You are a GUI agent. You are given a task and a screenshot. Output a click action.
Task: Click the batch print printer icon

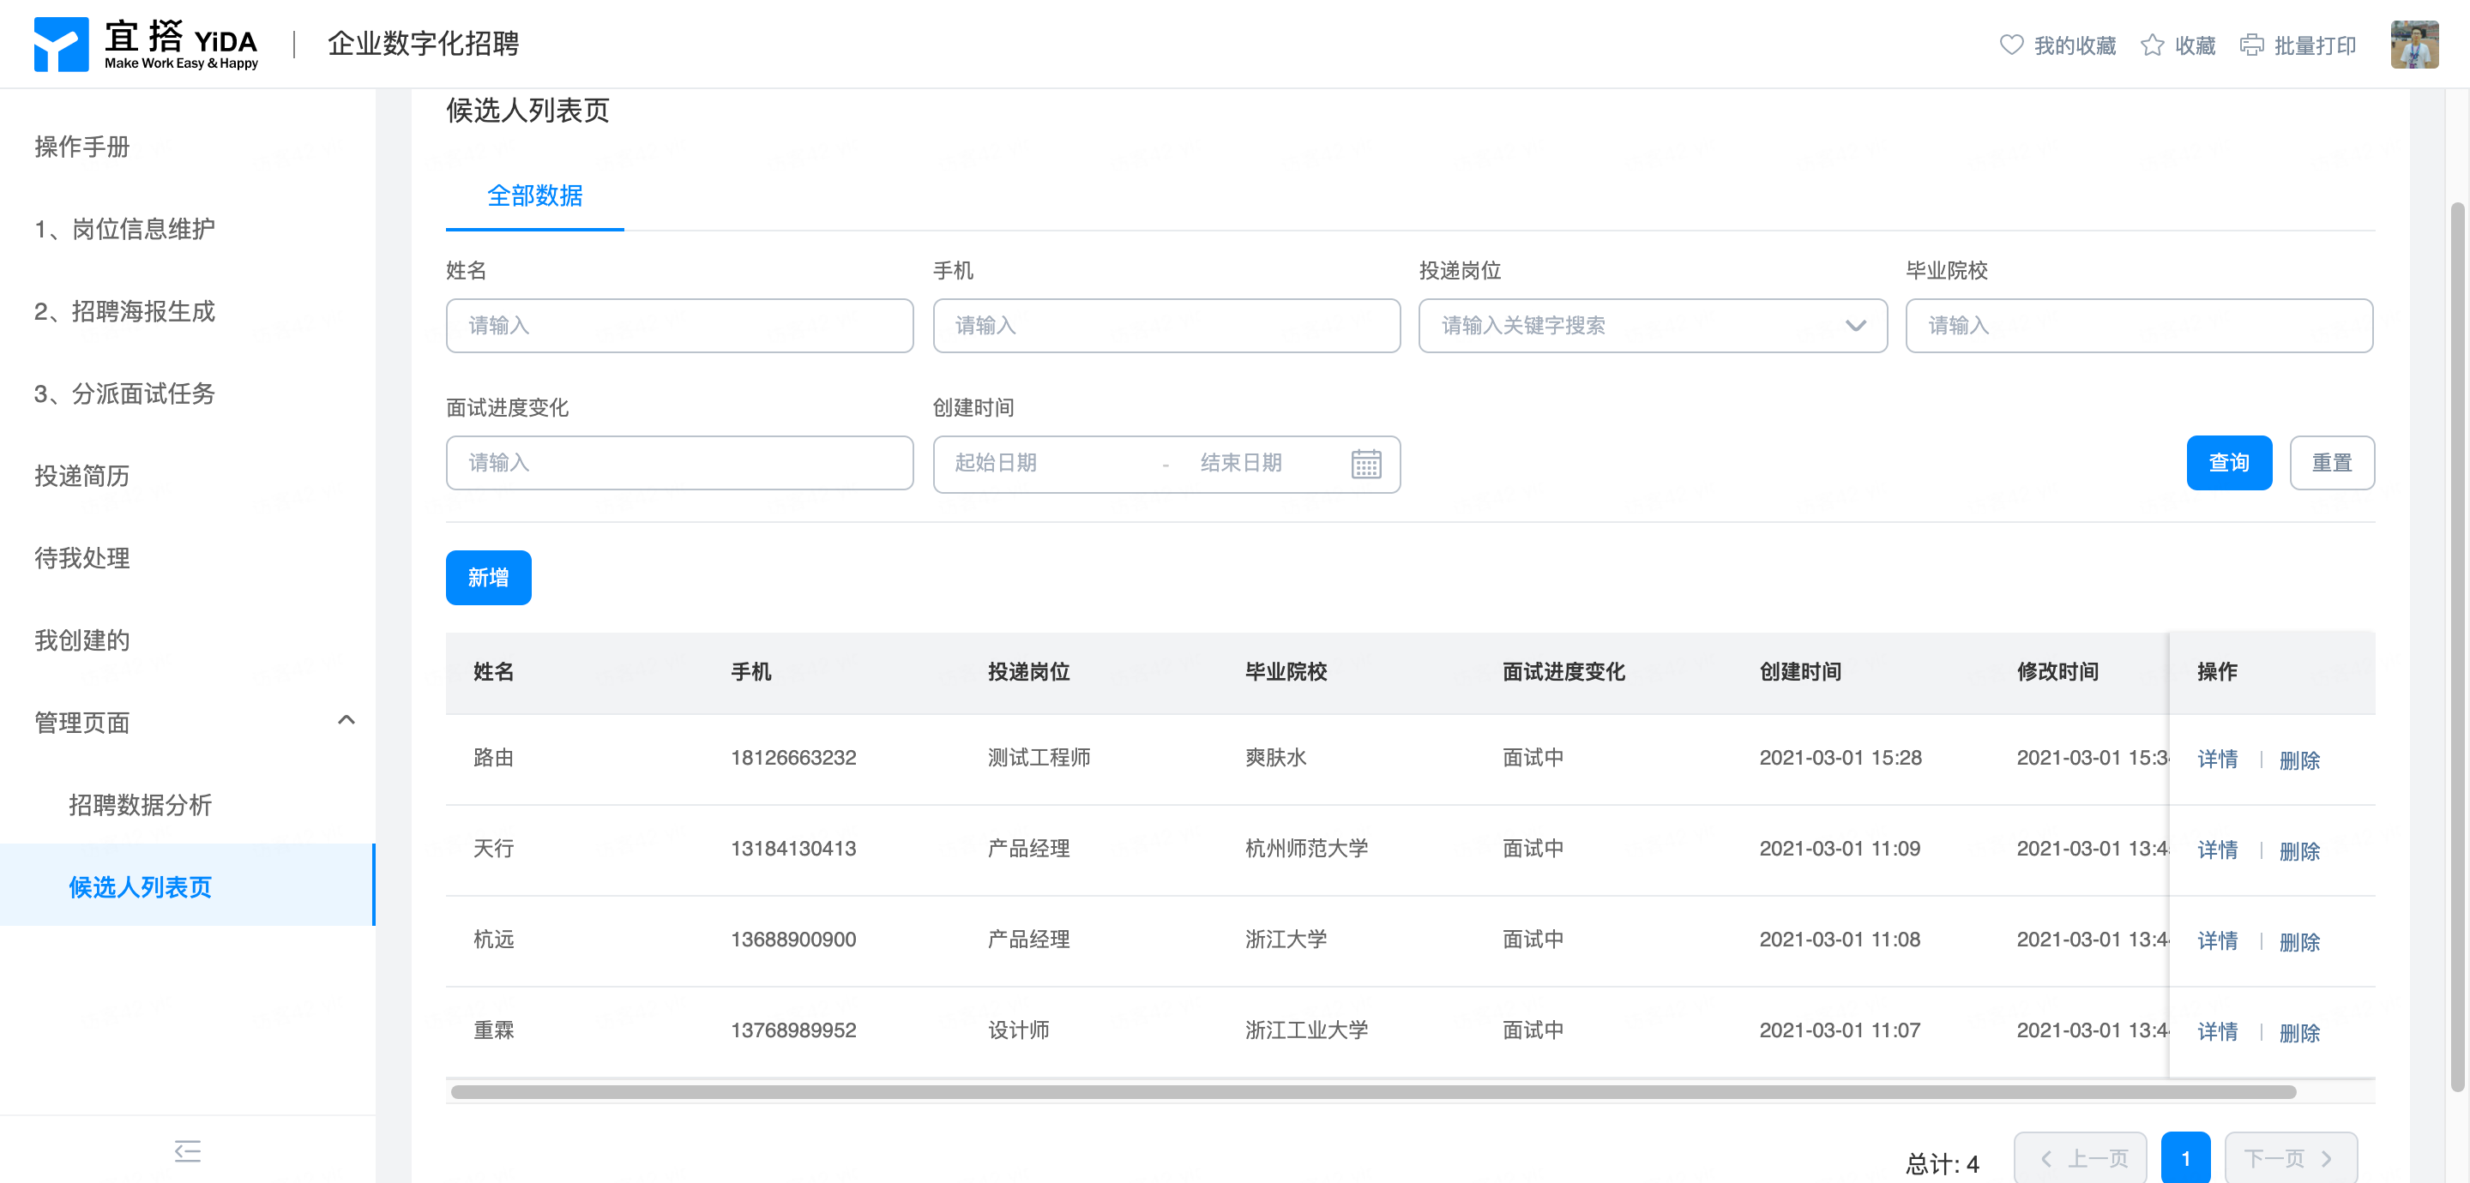[x=2251, y=45]
